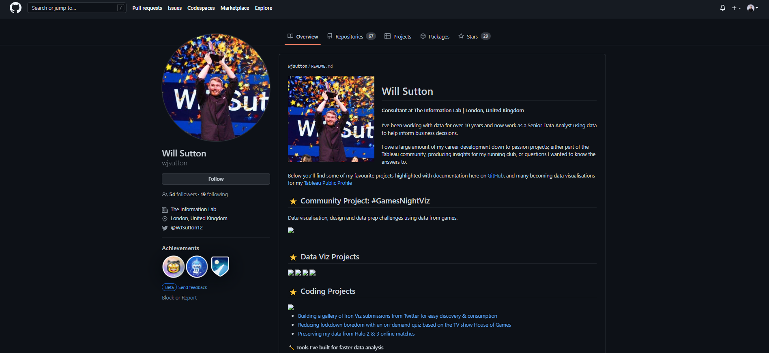Click Send feedback next to Beta
Image resolution: width=769 pixels, height=353 pixels.
[193, 287]
